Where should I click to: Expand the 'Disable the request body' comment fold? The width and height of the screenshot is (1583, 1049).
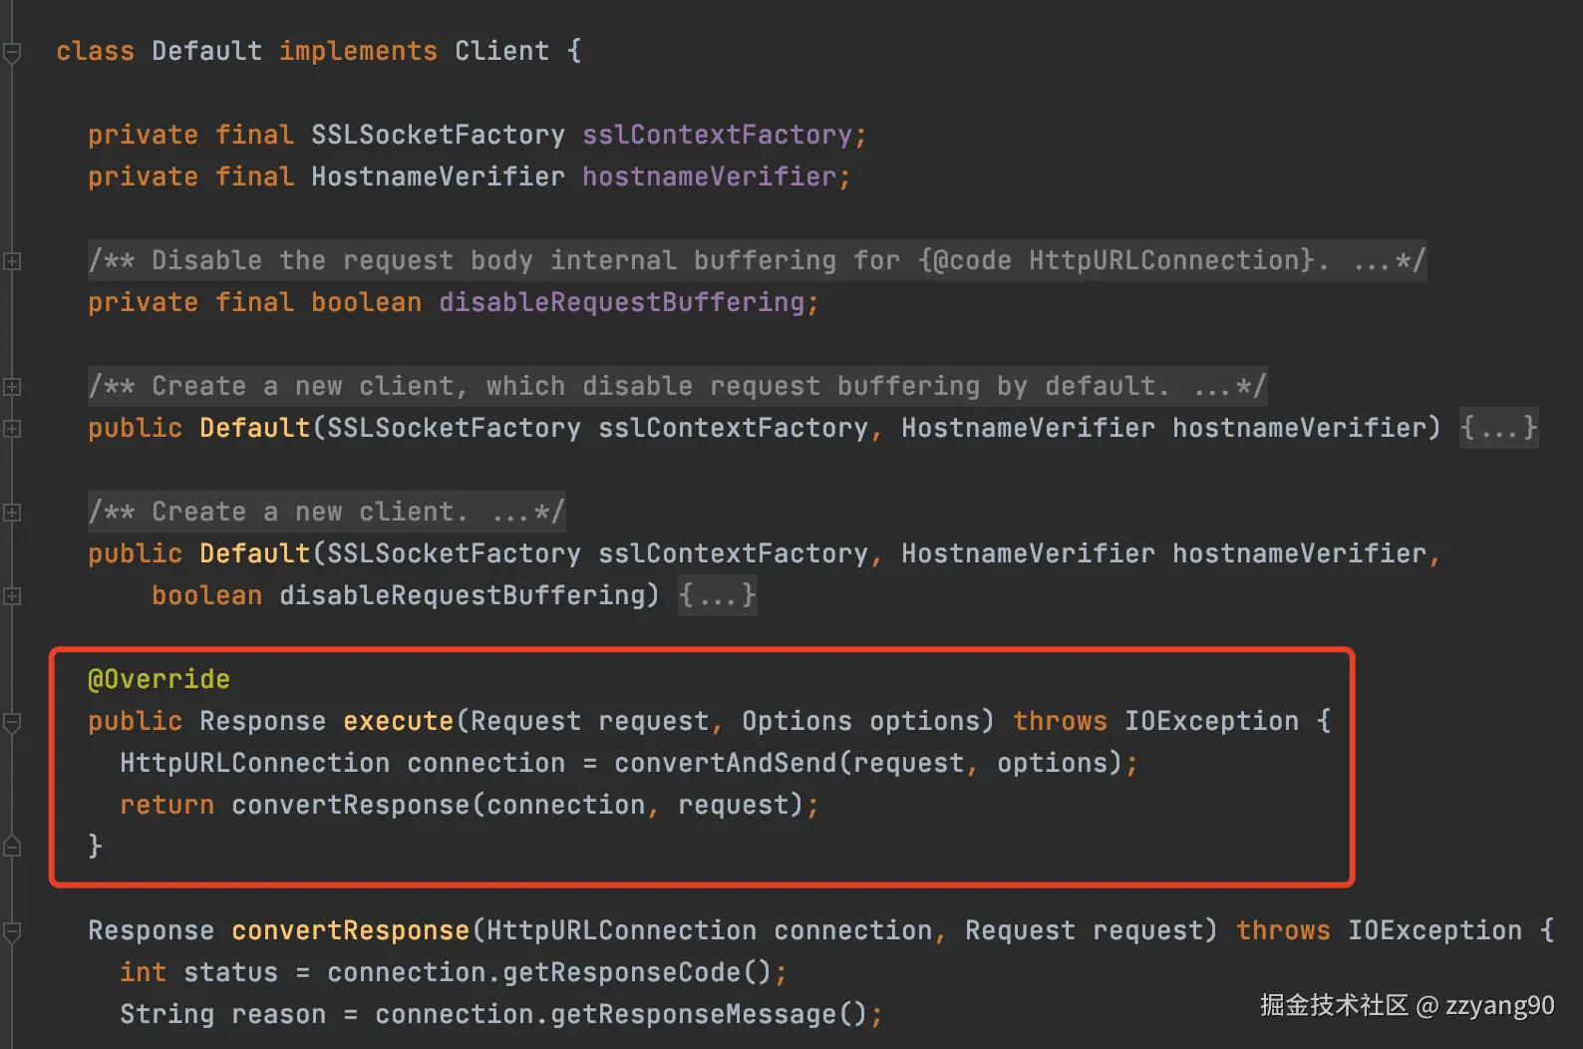click(12, 261)
